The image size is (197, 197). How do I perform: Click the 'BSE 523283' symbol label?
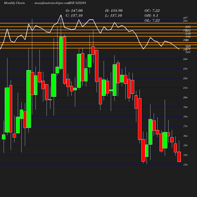[x=77, y=3]
